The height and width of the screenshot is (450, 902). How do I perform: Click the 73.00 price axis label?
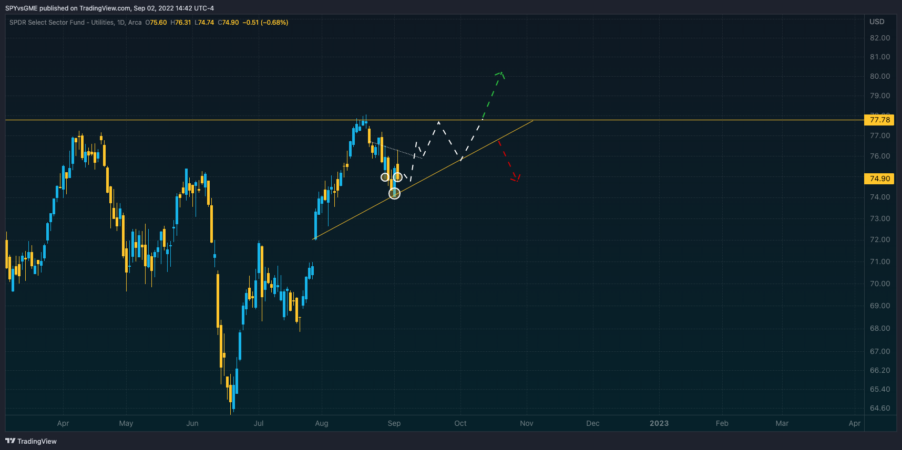pos(880,218)
